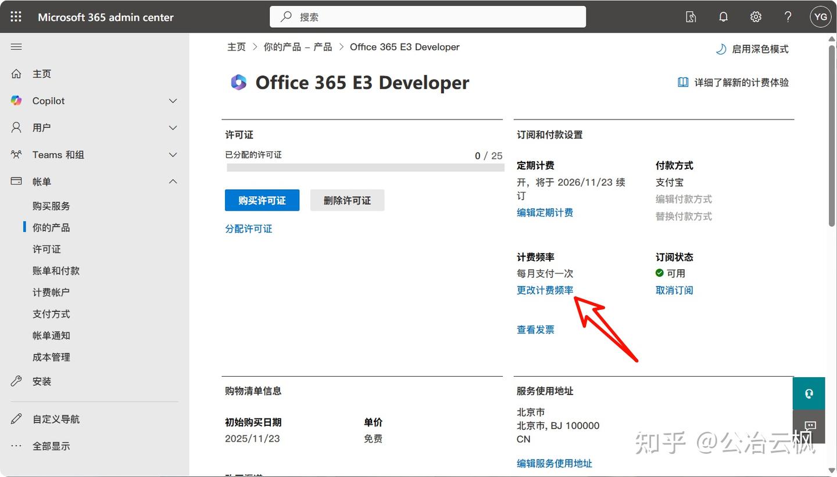Click the page vertical scrollbar
837x477 pixels.
pyautogui.click(x=832, y=136)
